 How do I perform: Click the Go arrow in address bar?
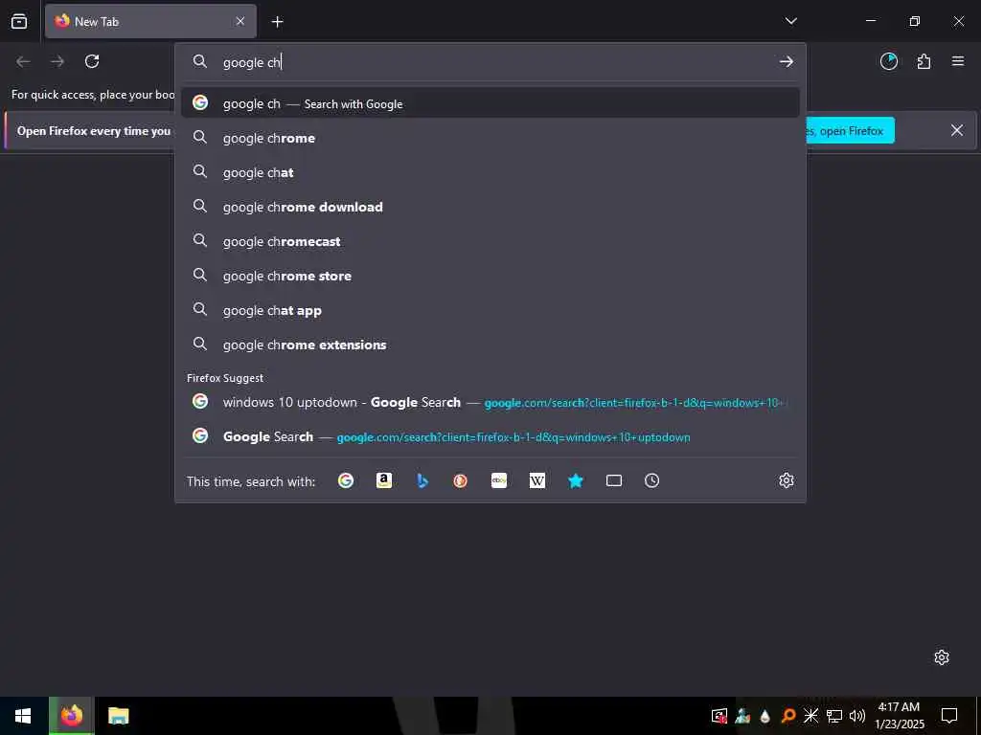(x=787, y=62)
